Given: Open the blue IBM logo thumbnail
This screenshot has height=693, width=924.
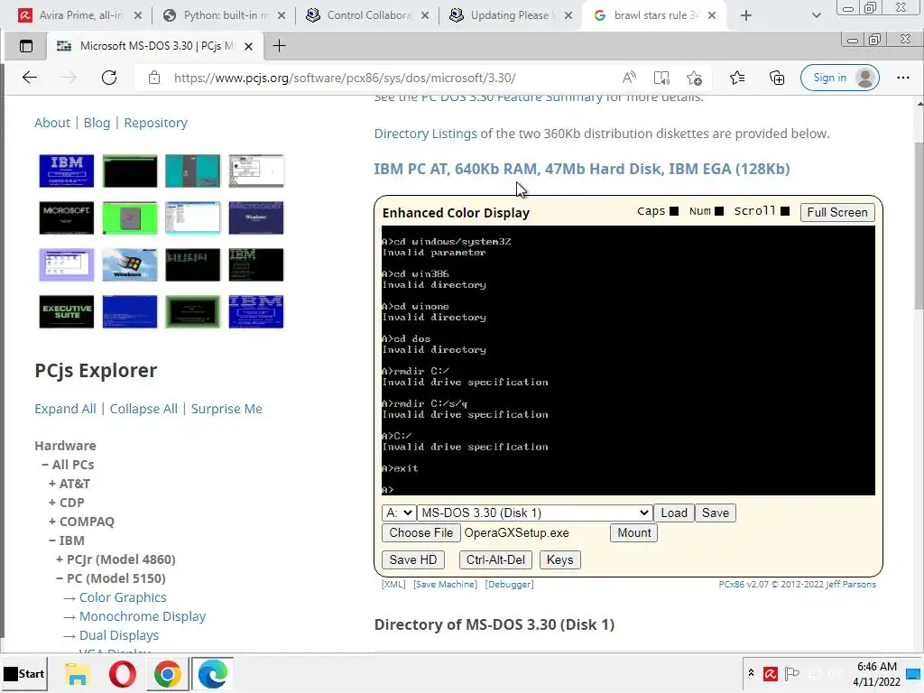Looking at the screenshot, I should coord(67,171).
